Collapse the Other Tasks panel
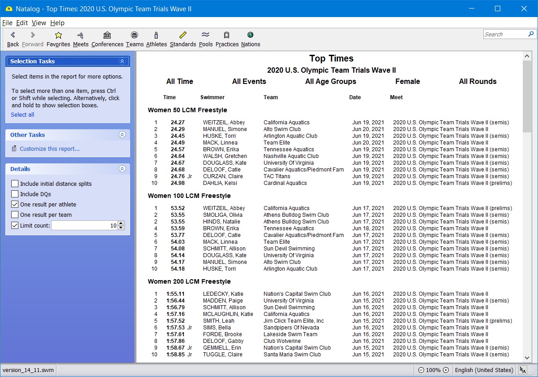The width and height of the screenshot is (538, 377). tap(122, 135)
